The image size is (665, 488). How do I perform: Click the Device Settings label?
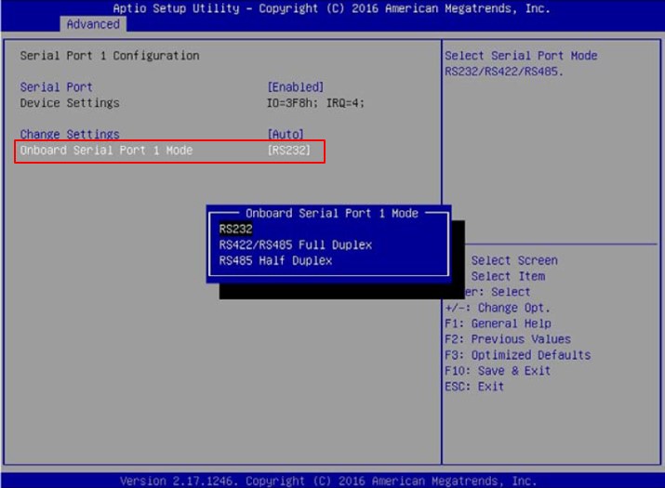70,103
